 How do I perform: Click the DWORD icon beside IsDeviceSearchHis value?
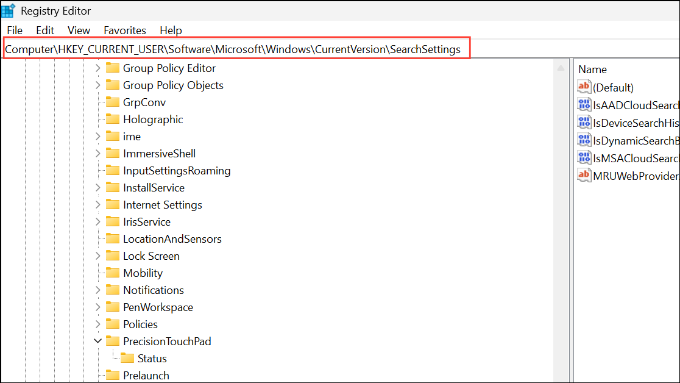pos(584,123)
